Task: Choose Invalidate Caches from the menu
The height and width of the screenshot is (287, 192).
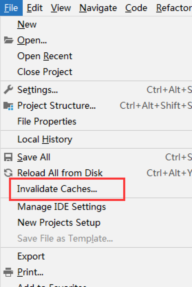Action: pos(57,189)
